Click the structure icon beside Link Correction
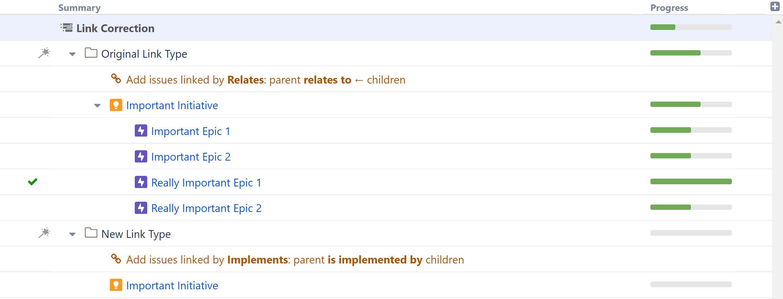Image resolution: width=783 pixels, height=299 pixels. coord(67,28)
